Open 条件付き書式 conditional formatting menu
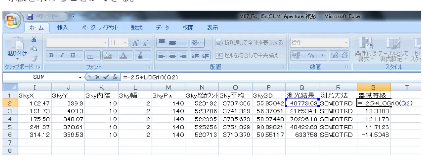The height and width of the screenshot is (164, 423). pyautogui.click(x=366, y=49)
